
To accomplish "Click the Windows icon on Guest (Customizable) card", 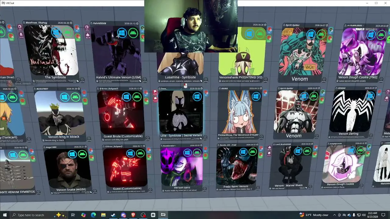I will point(130,153).
